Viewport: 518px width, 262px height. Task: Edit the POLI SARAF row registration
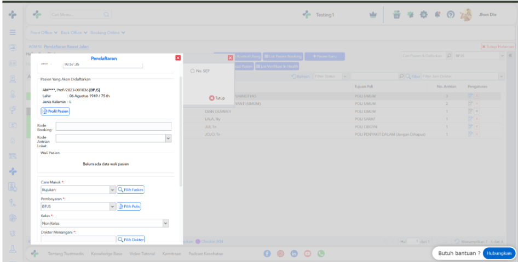click(470, 119)
